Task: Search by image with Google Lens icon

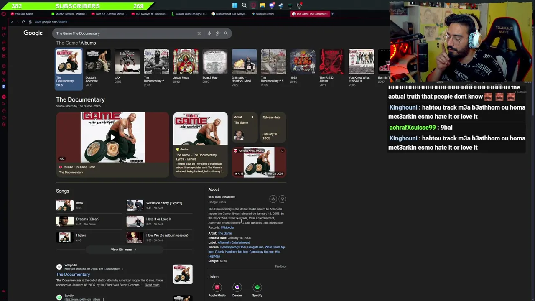Action: 217,33
